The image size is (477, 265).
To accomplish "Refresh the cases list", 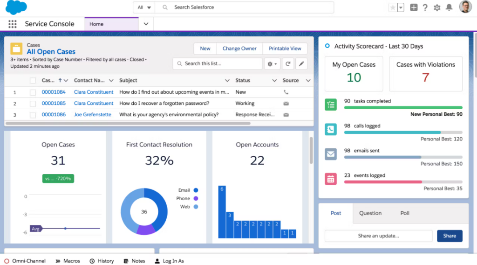I will click(x=288, y=63).
